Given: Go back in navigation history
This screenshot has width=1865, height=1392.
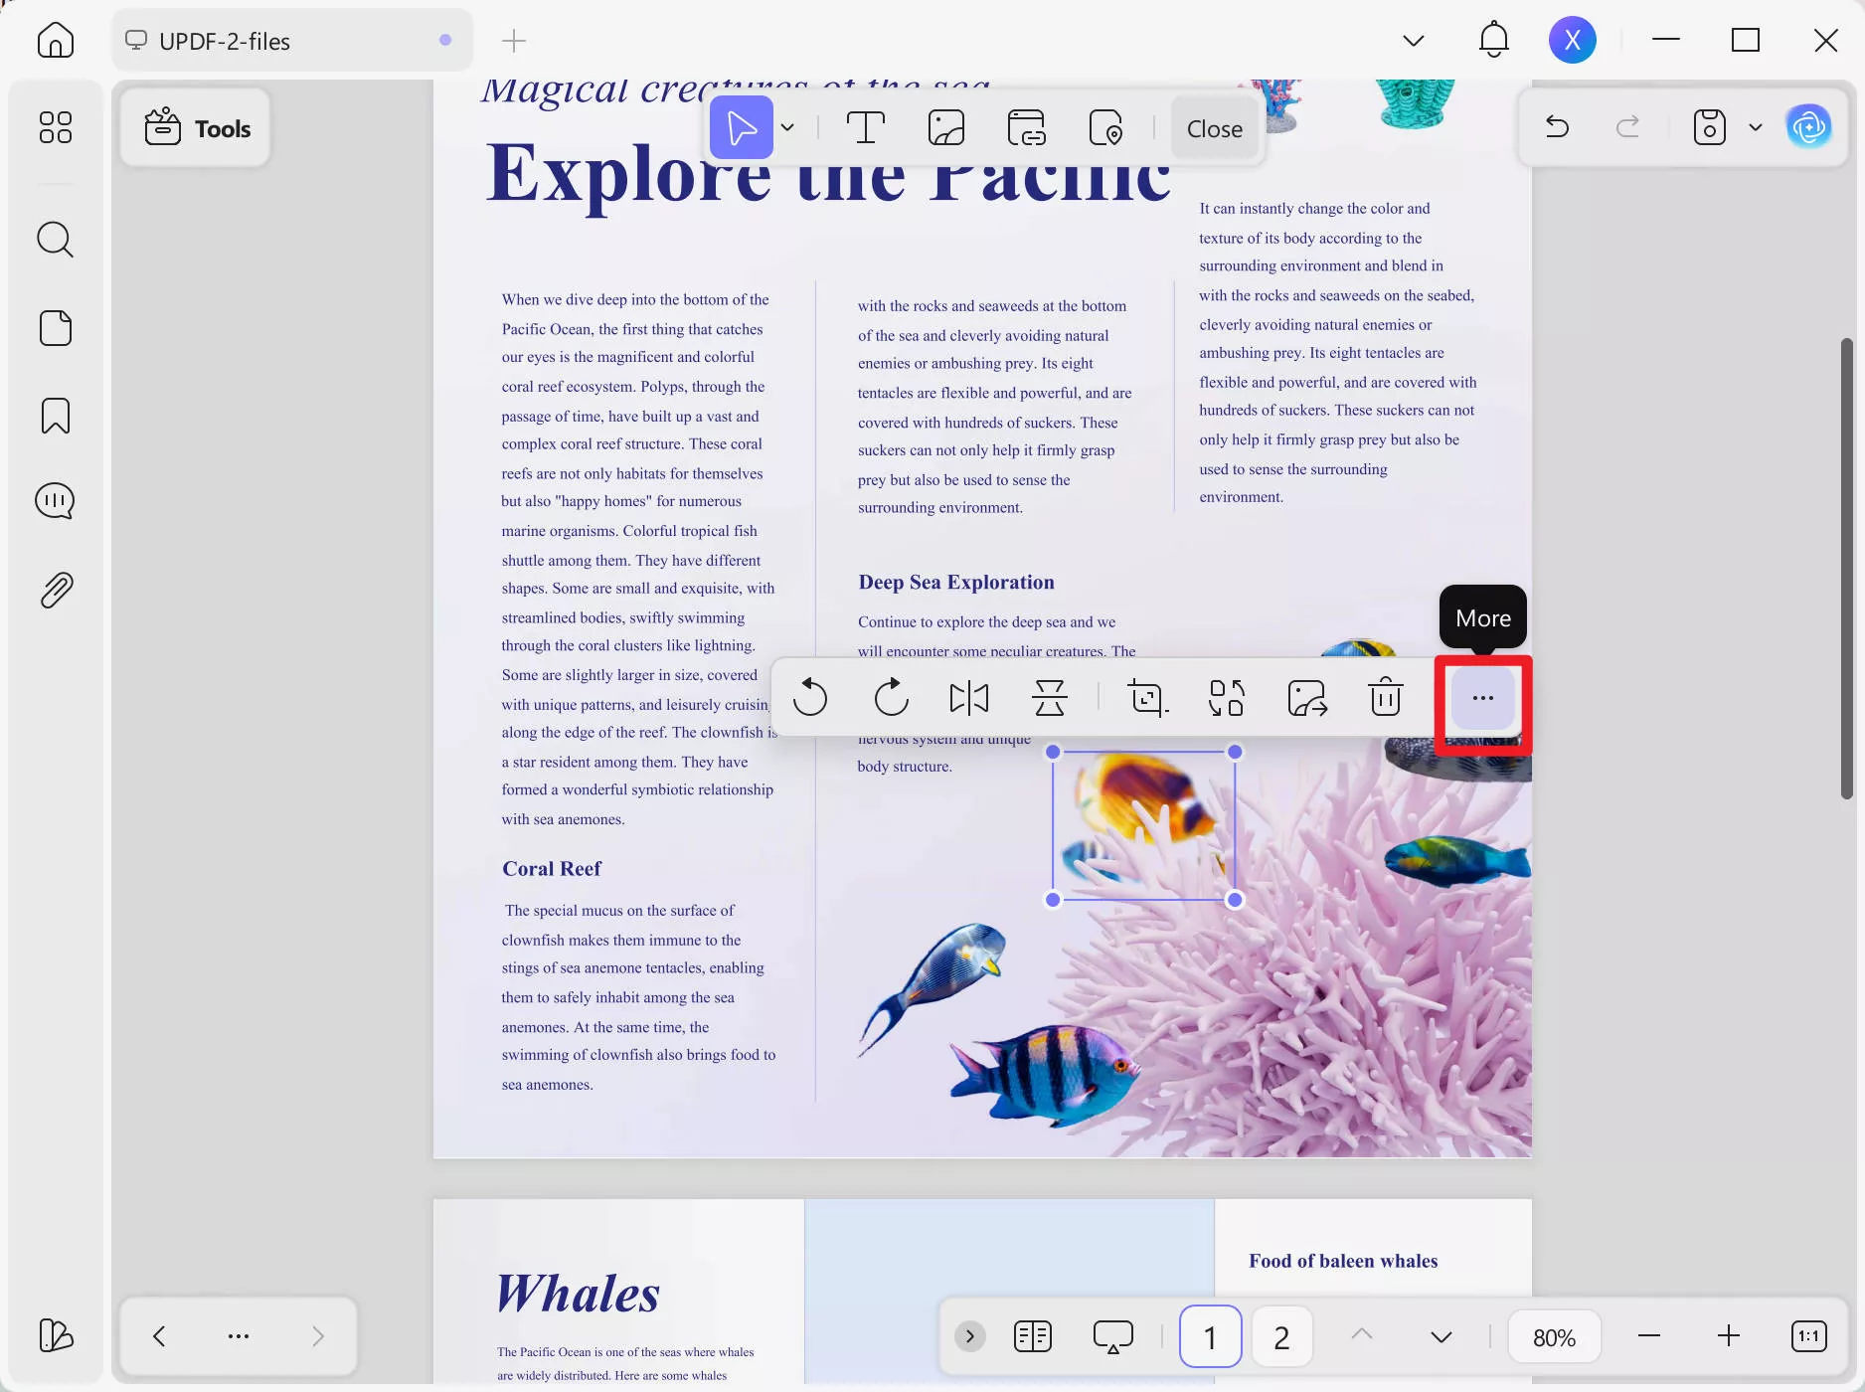Looking at the screenshot, I should click(x=159, y=1335).
